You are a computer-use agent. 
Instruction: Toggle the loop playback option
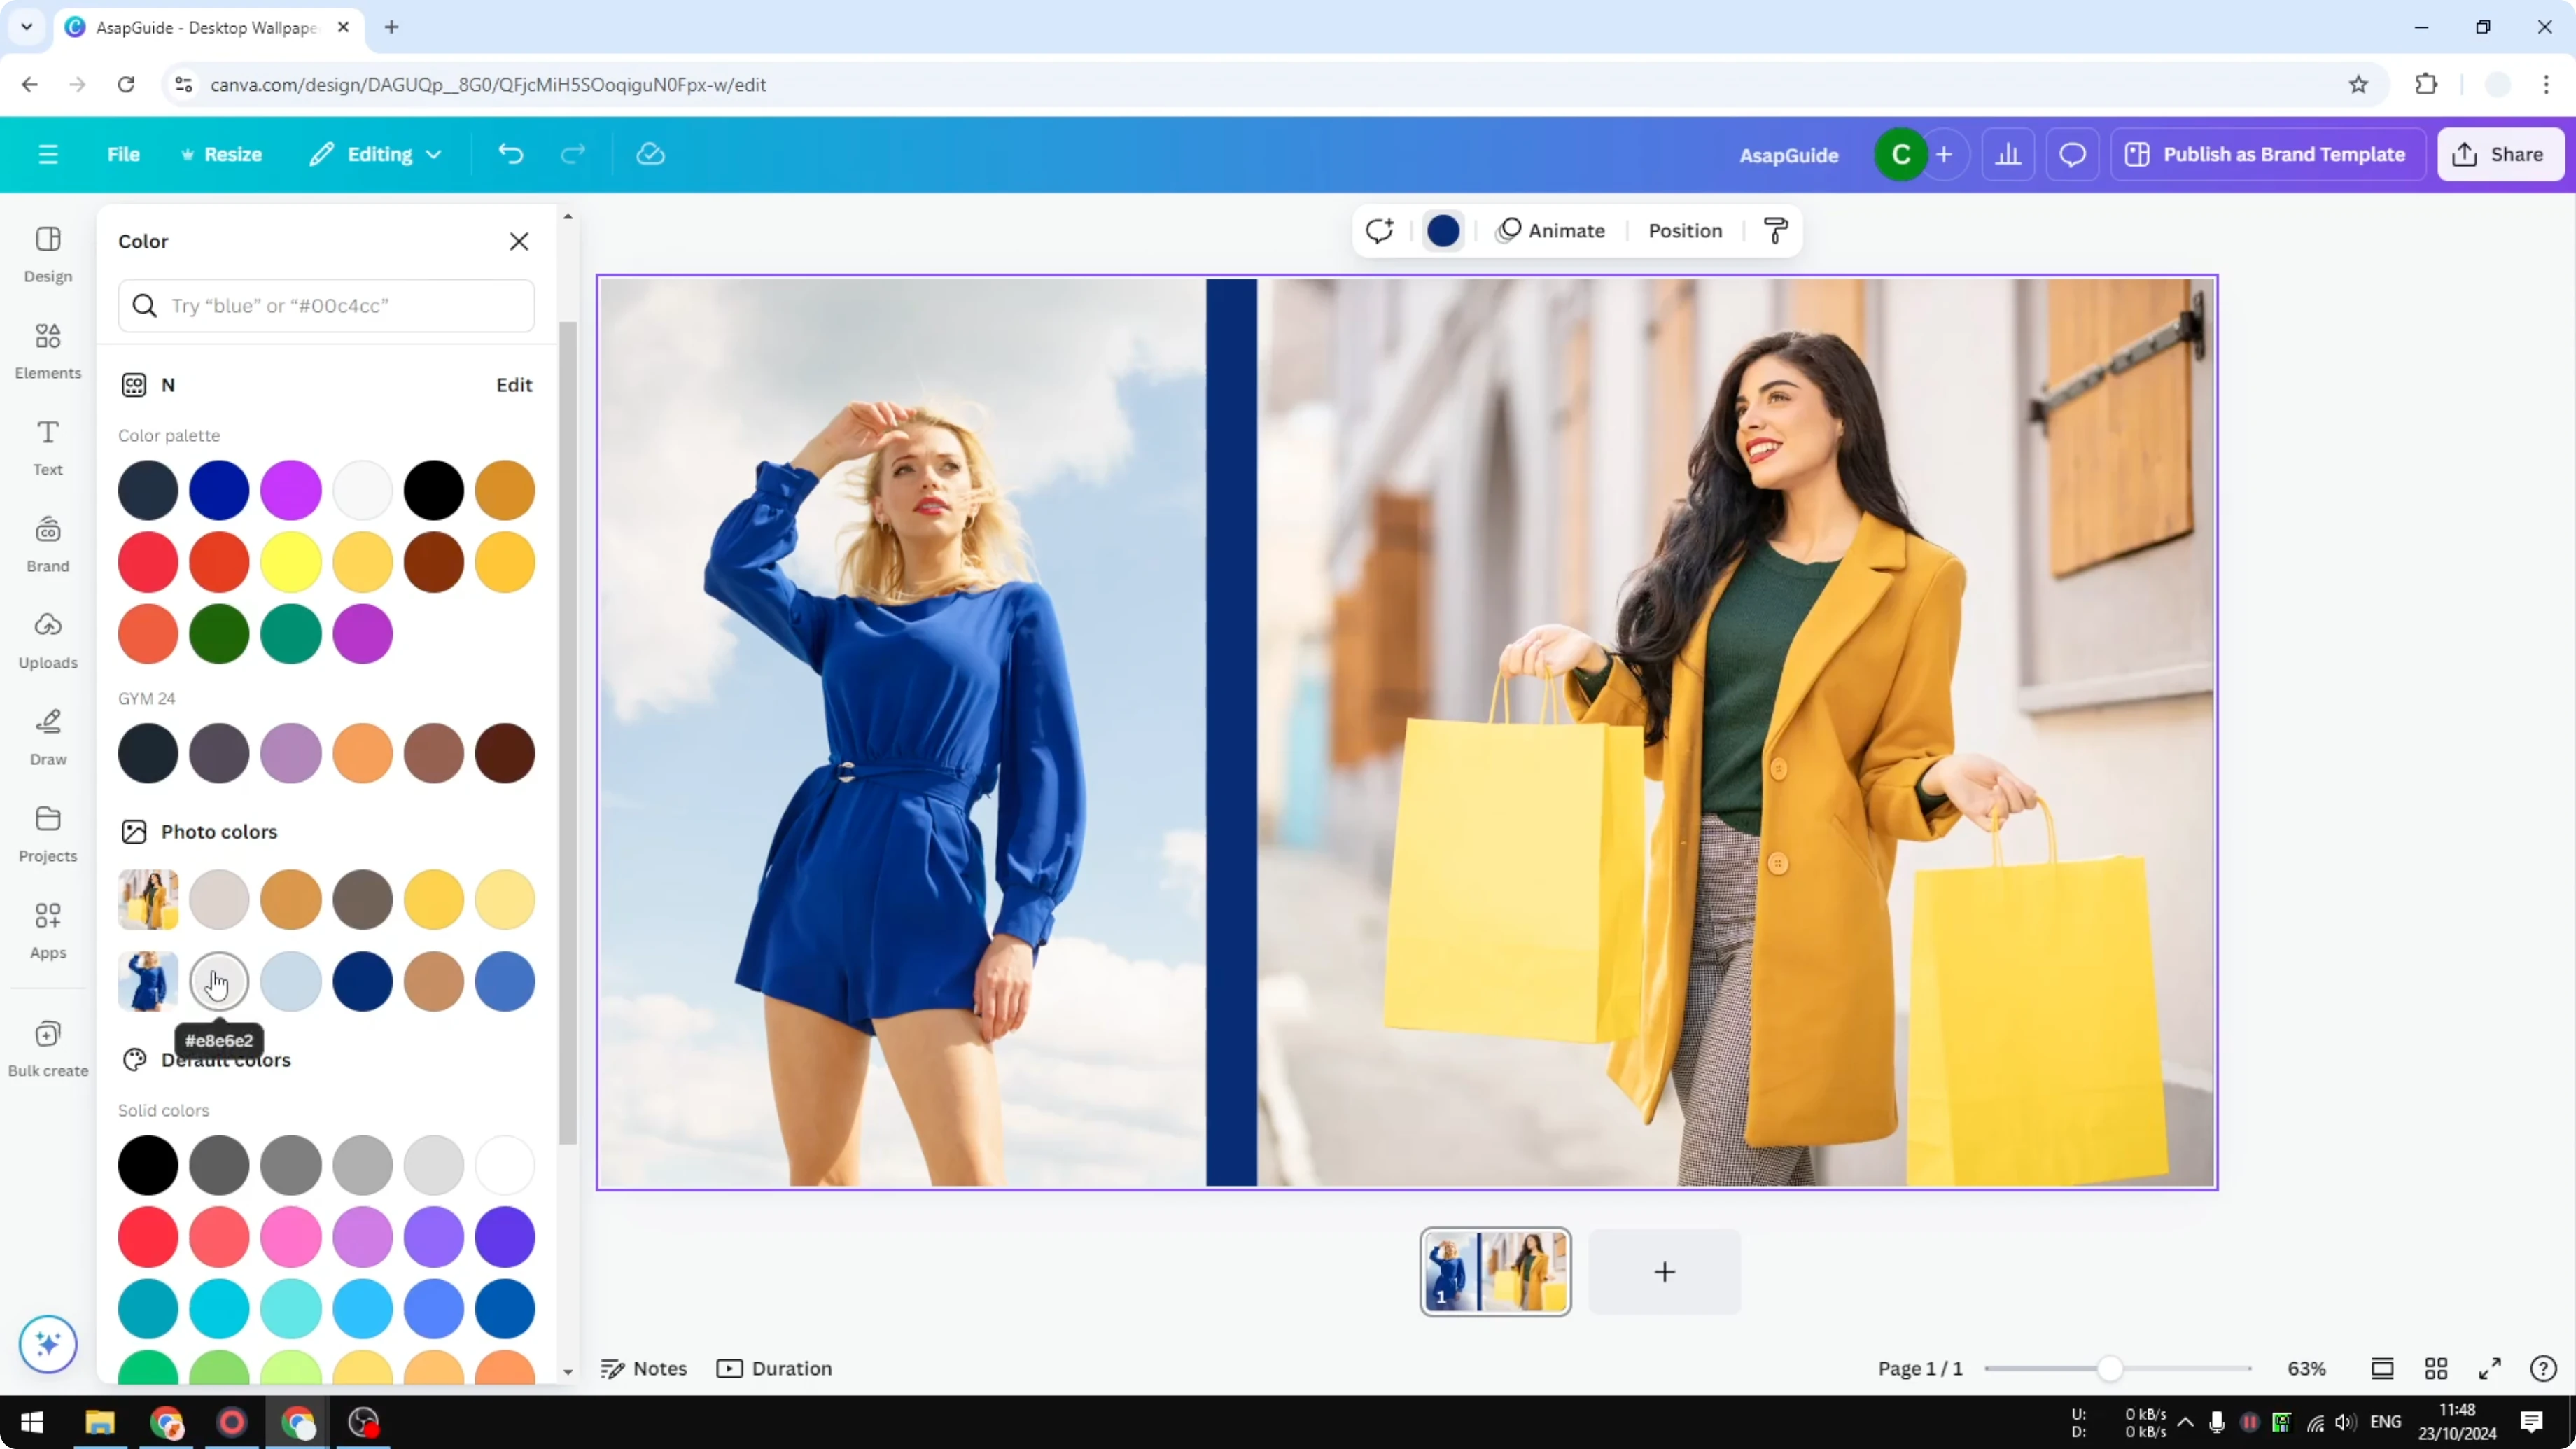click(1380, 230)
